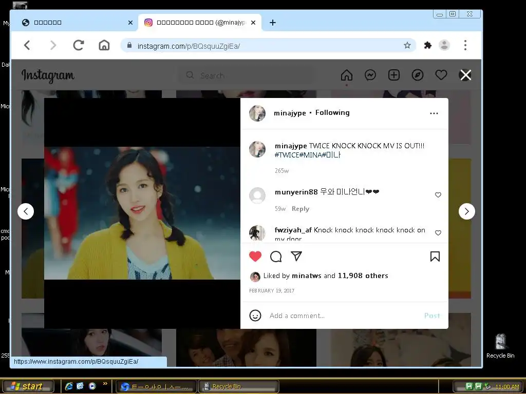Unlike the post with the red heart
The image size is (526, 394).
click(255, 257)
